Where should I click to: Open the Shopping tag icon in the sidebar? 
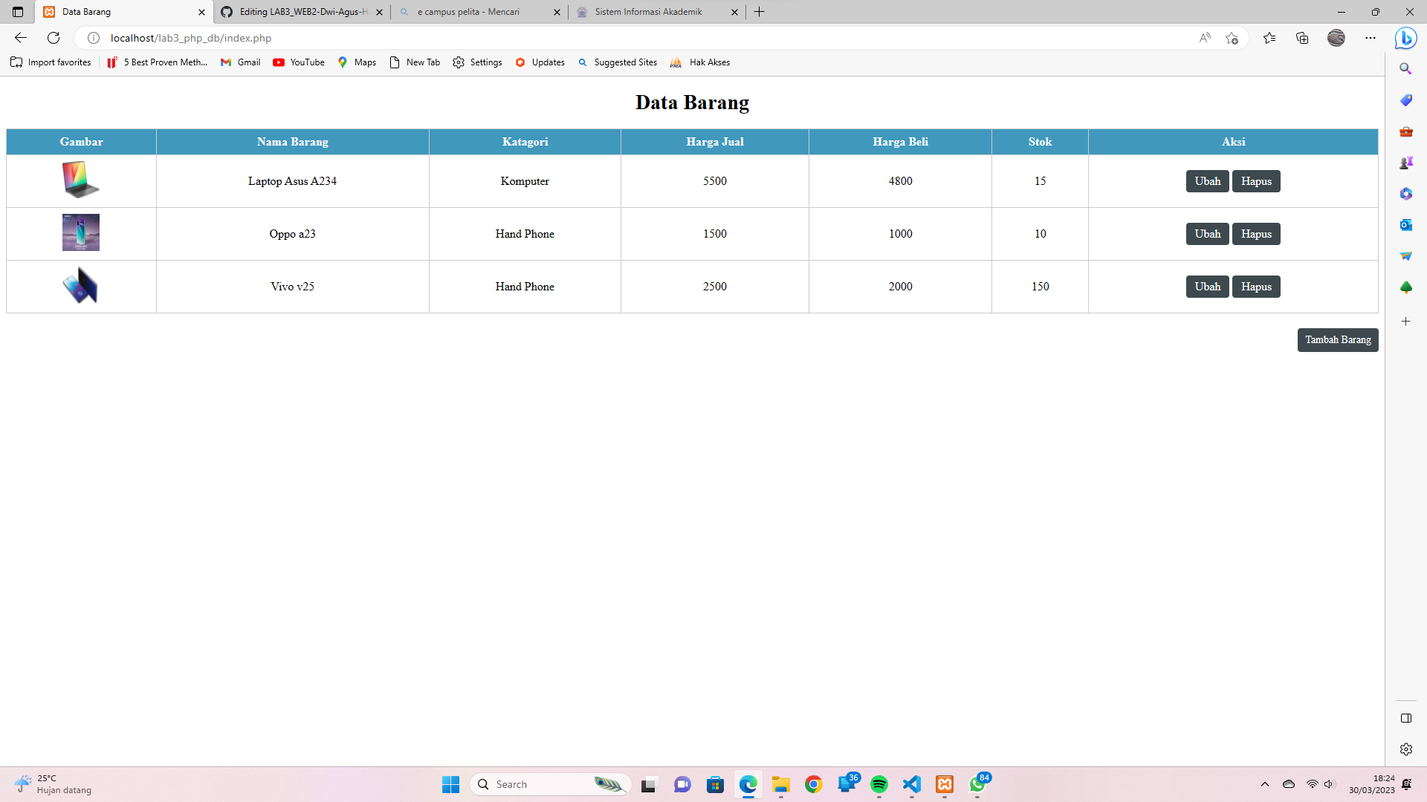pos(1405,100)
